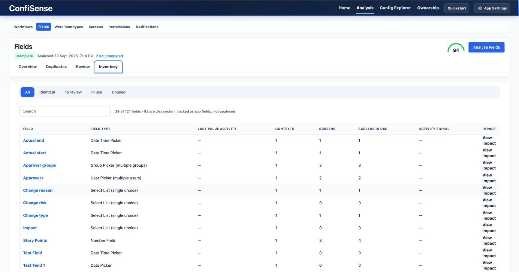Switch to Work item types tab
Screen dimensions: 519x272
point(69,27)
